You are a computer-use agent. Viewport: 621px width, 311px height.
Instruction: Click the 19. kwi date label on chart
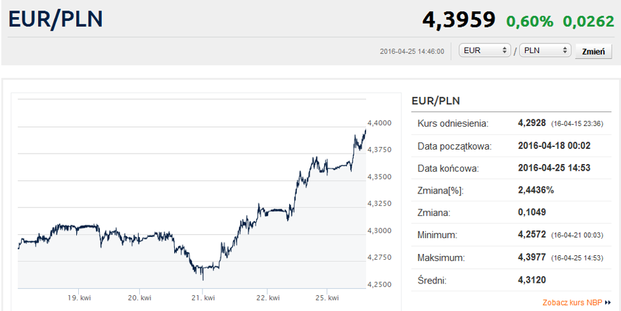pos(81,298)
